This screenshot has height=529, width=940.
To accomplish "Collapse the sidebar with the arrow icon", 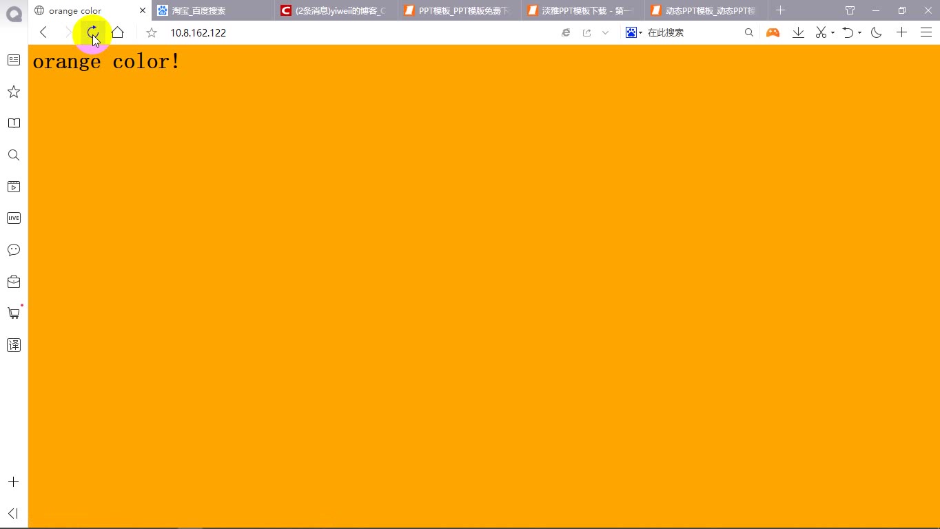I will click(x=13, y=513).
